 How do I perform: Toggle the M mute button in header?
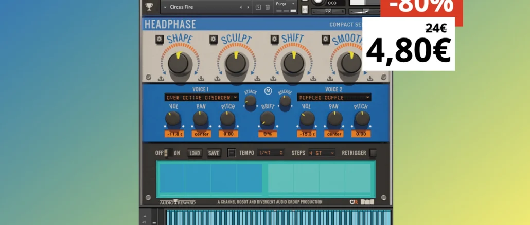(x=305, y=10)
